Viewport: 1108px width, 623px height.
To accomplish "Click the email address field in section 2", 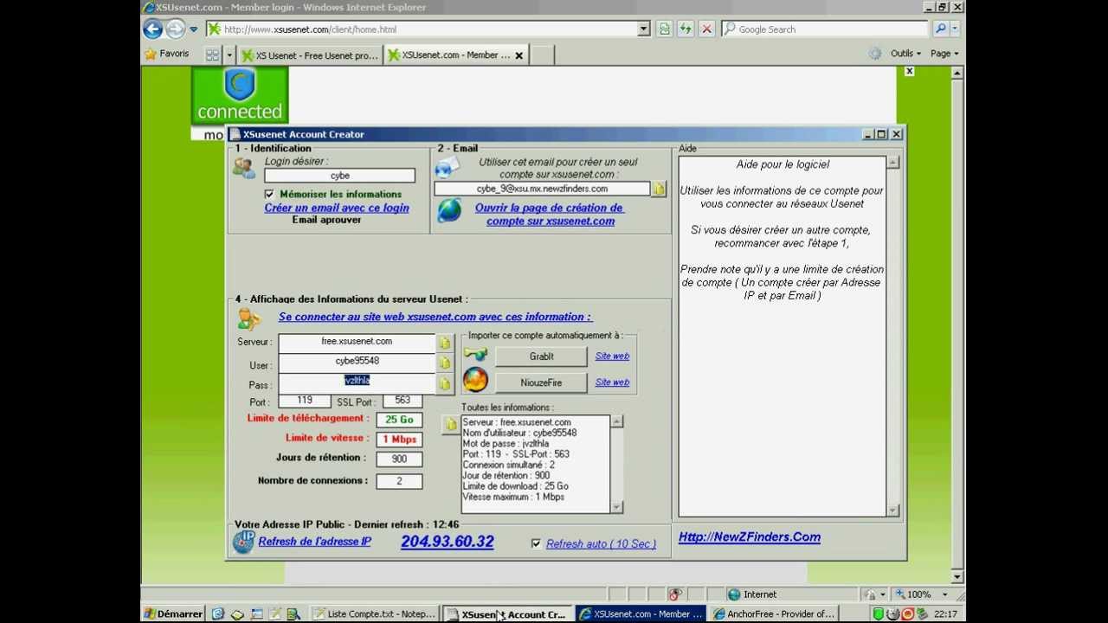I will coord(542,189).
